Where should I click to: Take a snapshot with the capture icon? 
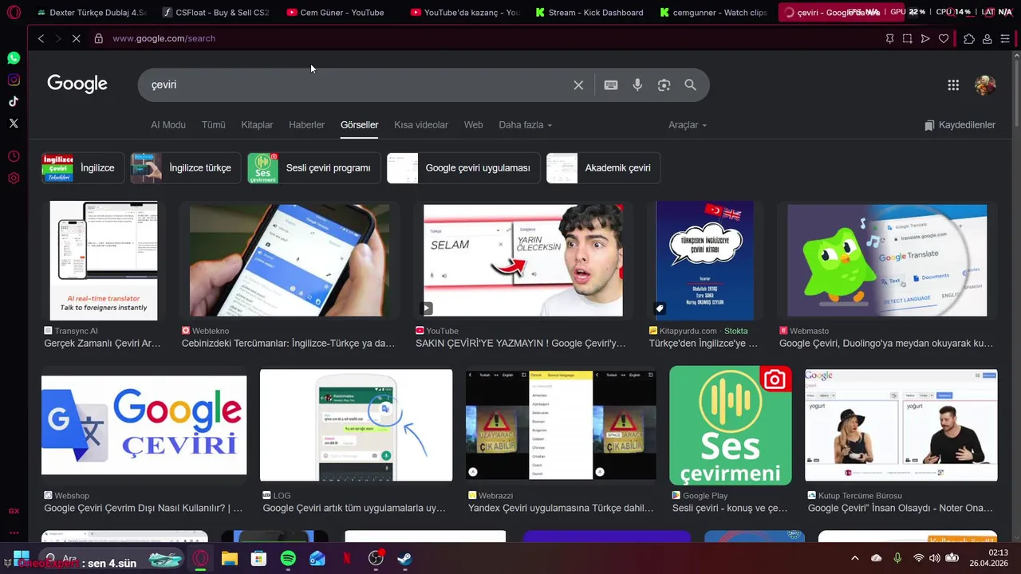[x=907, y=38]
